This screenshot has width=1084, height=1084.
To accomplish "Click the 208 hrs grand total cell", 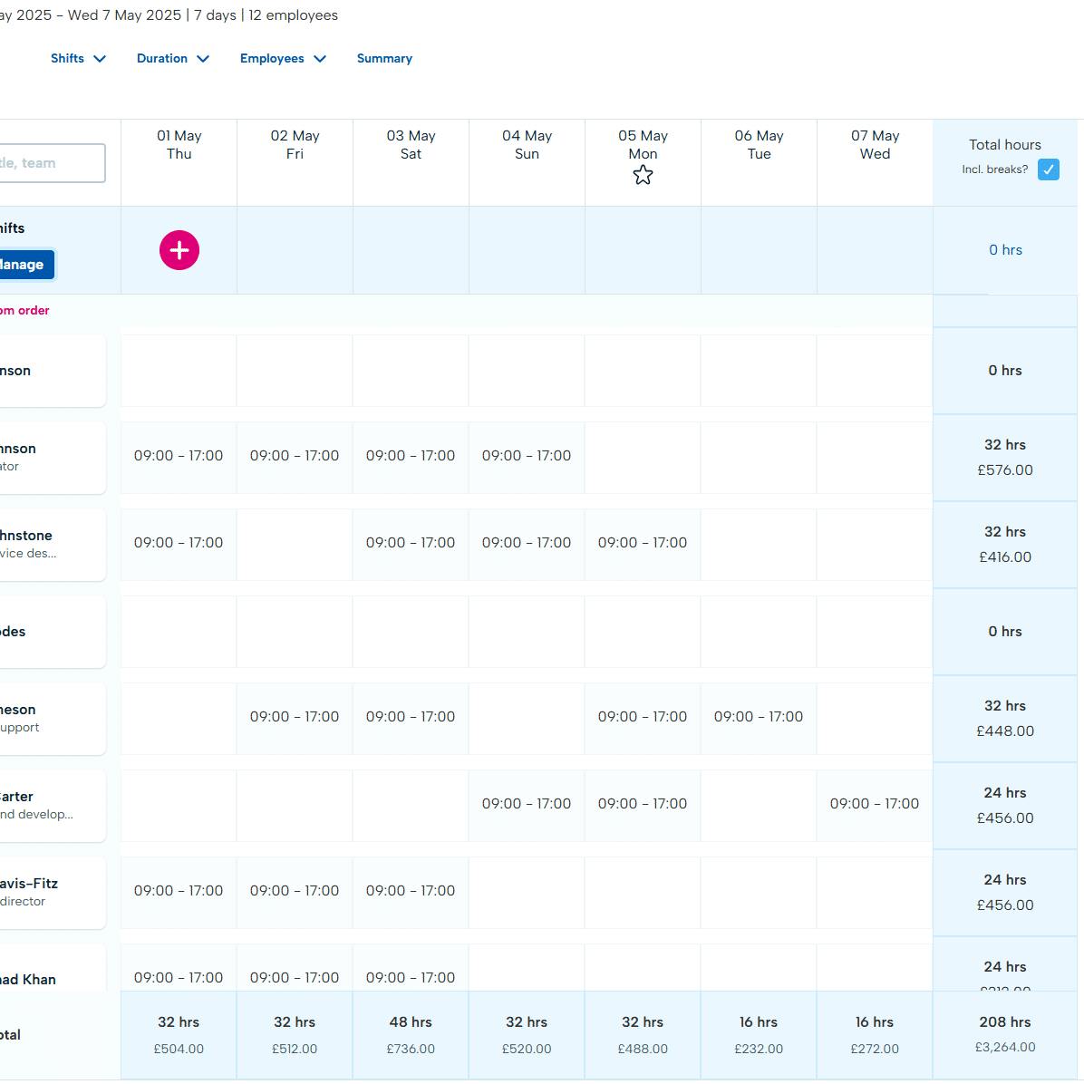I will (x=1005, y=1034).
